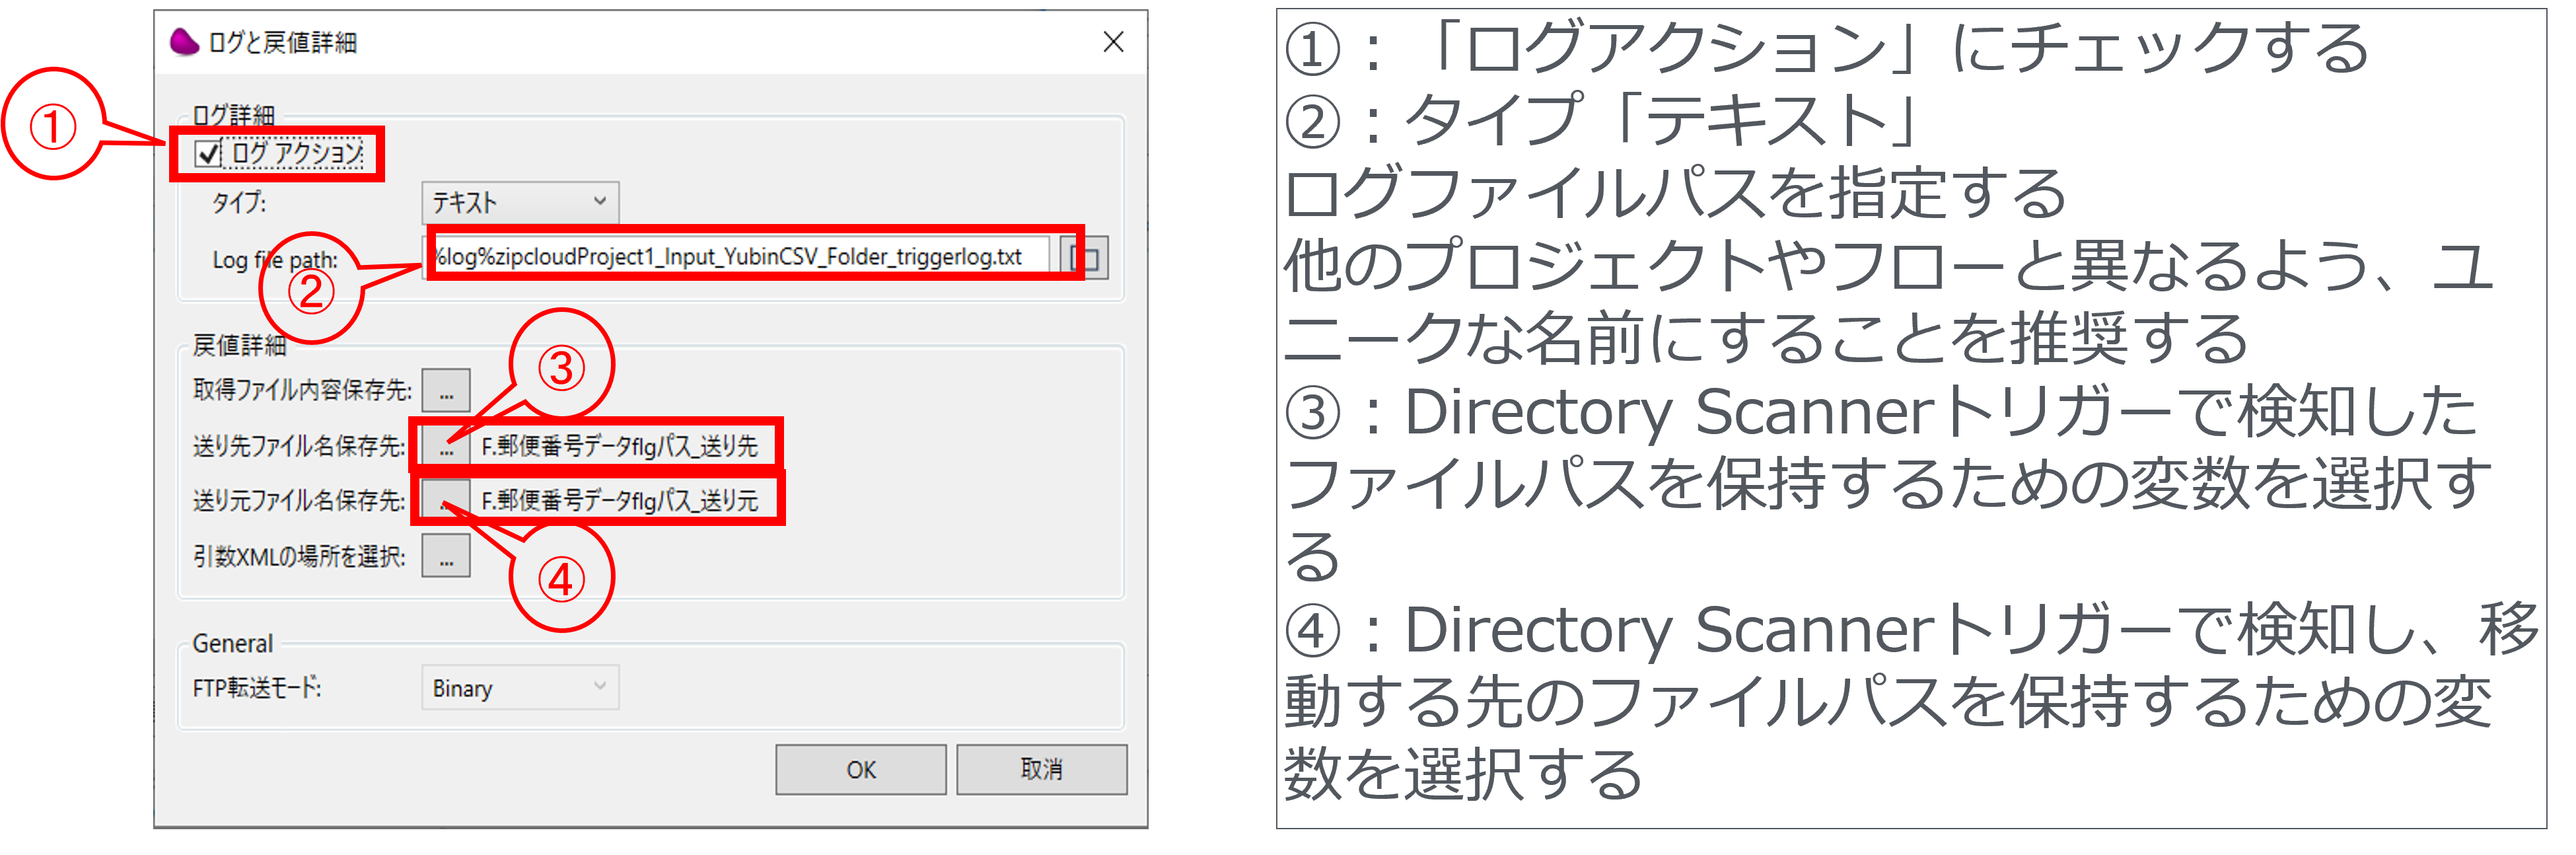2576x855 pixels.
Task: Click the dialog title bar app icon
Action: (184, 42)
